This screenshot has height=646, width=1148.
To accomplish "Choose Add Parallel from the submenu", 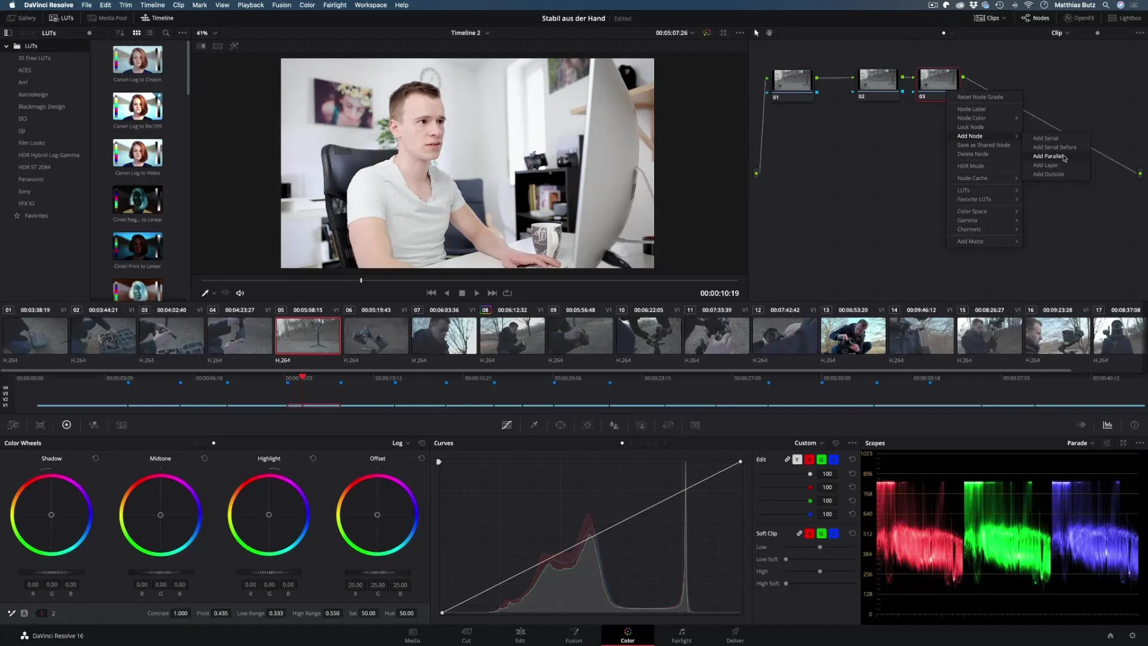I will coord(1049,156).
